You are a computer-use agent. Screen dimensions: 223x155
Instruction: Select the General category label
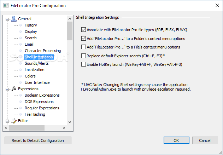coord(25,19)
